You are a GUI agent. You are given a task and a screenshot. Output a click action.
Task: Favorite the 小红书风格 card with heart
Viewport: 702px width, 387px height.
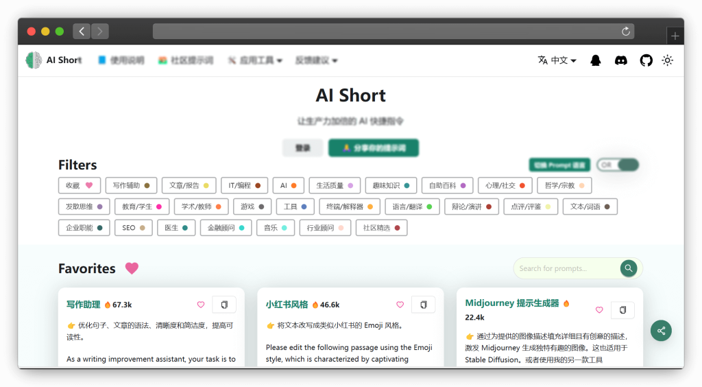coord(400,305)
